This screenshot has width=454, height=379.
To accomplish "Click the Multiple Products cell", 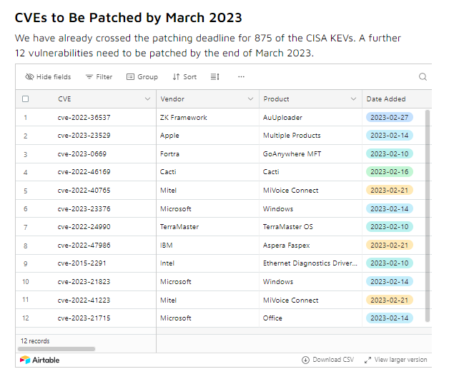I will click(x=310, y=136).
